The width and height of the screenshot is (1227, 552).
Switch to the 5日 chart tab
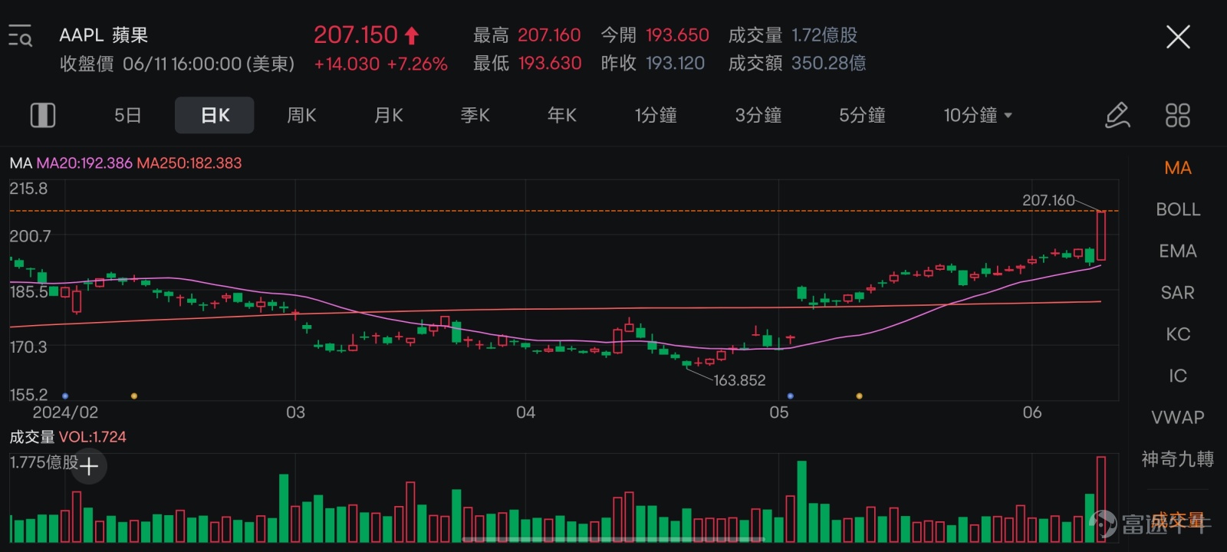coord(128,115)
